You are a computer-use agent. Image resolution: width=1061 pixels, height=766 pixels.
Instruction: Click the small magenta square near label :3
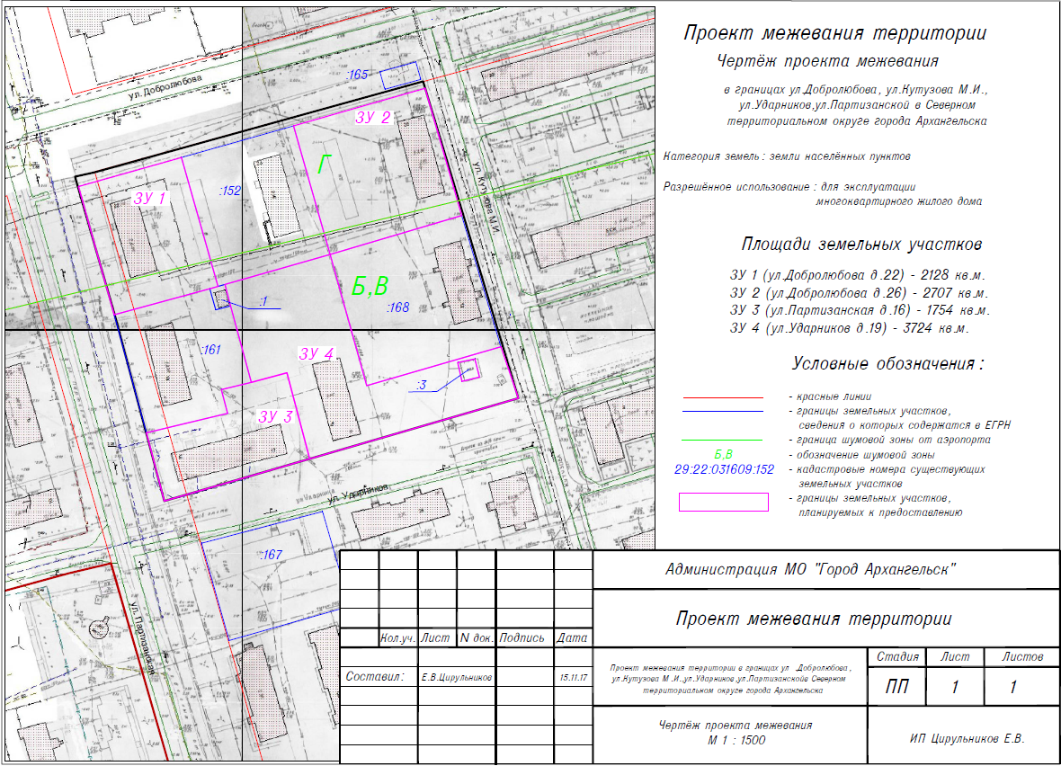tap(468, 370)
